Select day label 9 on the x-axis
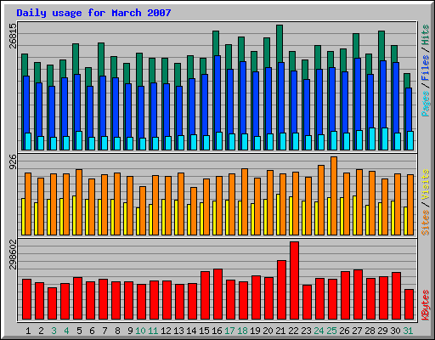 (130, 331)
